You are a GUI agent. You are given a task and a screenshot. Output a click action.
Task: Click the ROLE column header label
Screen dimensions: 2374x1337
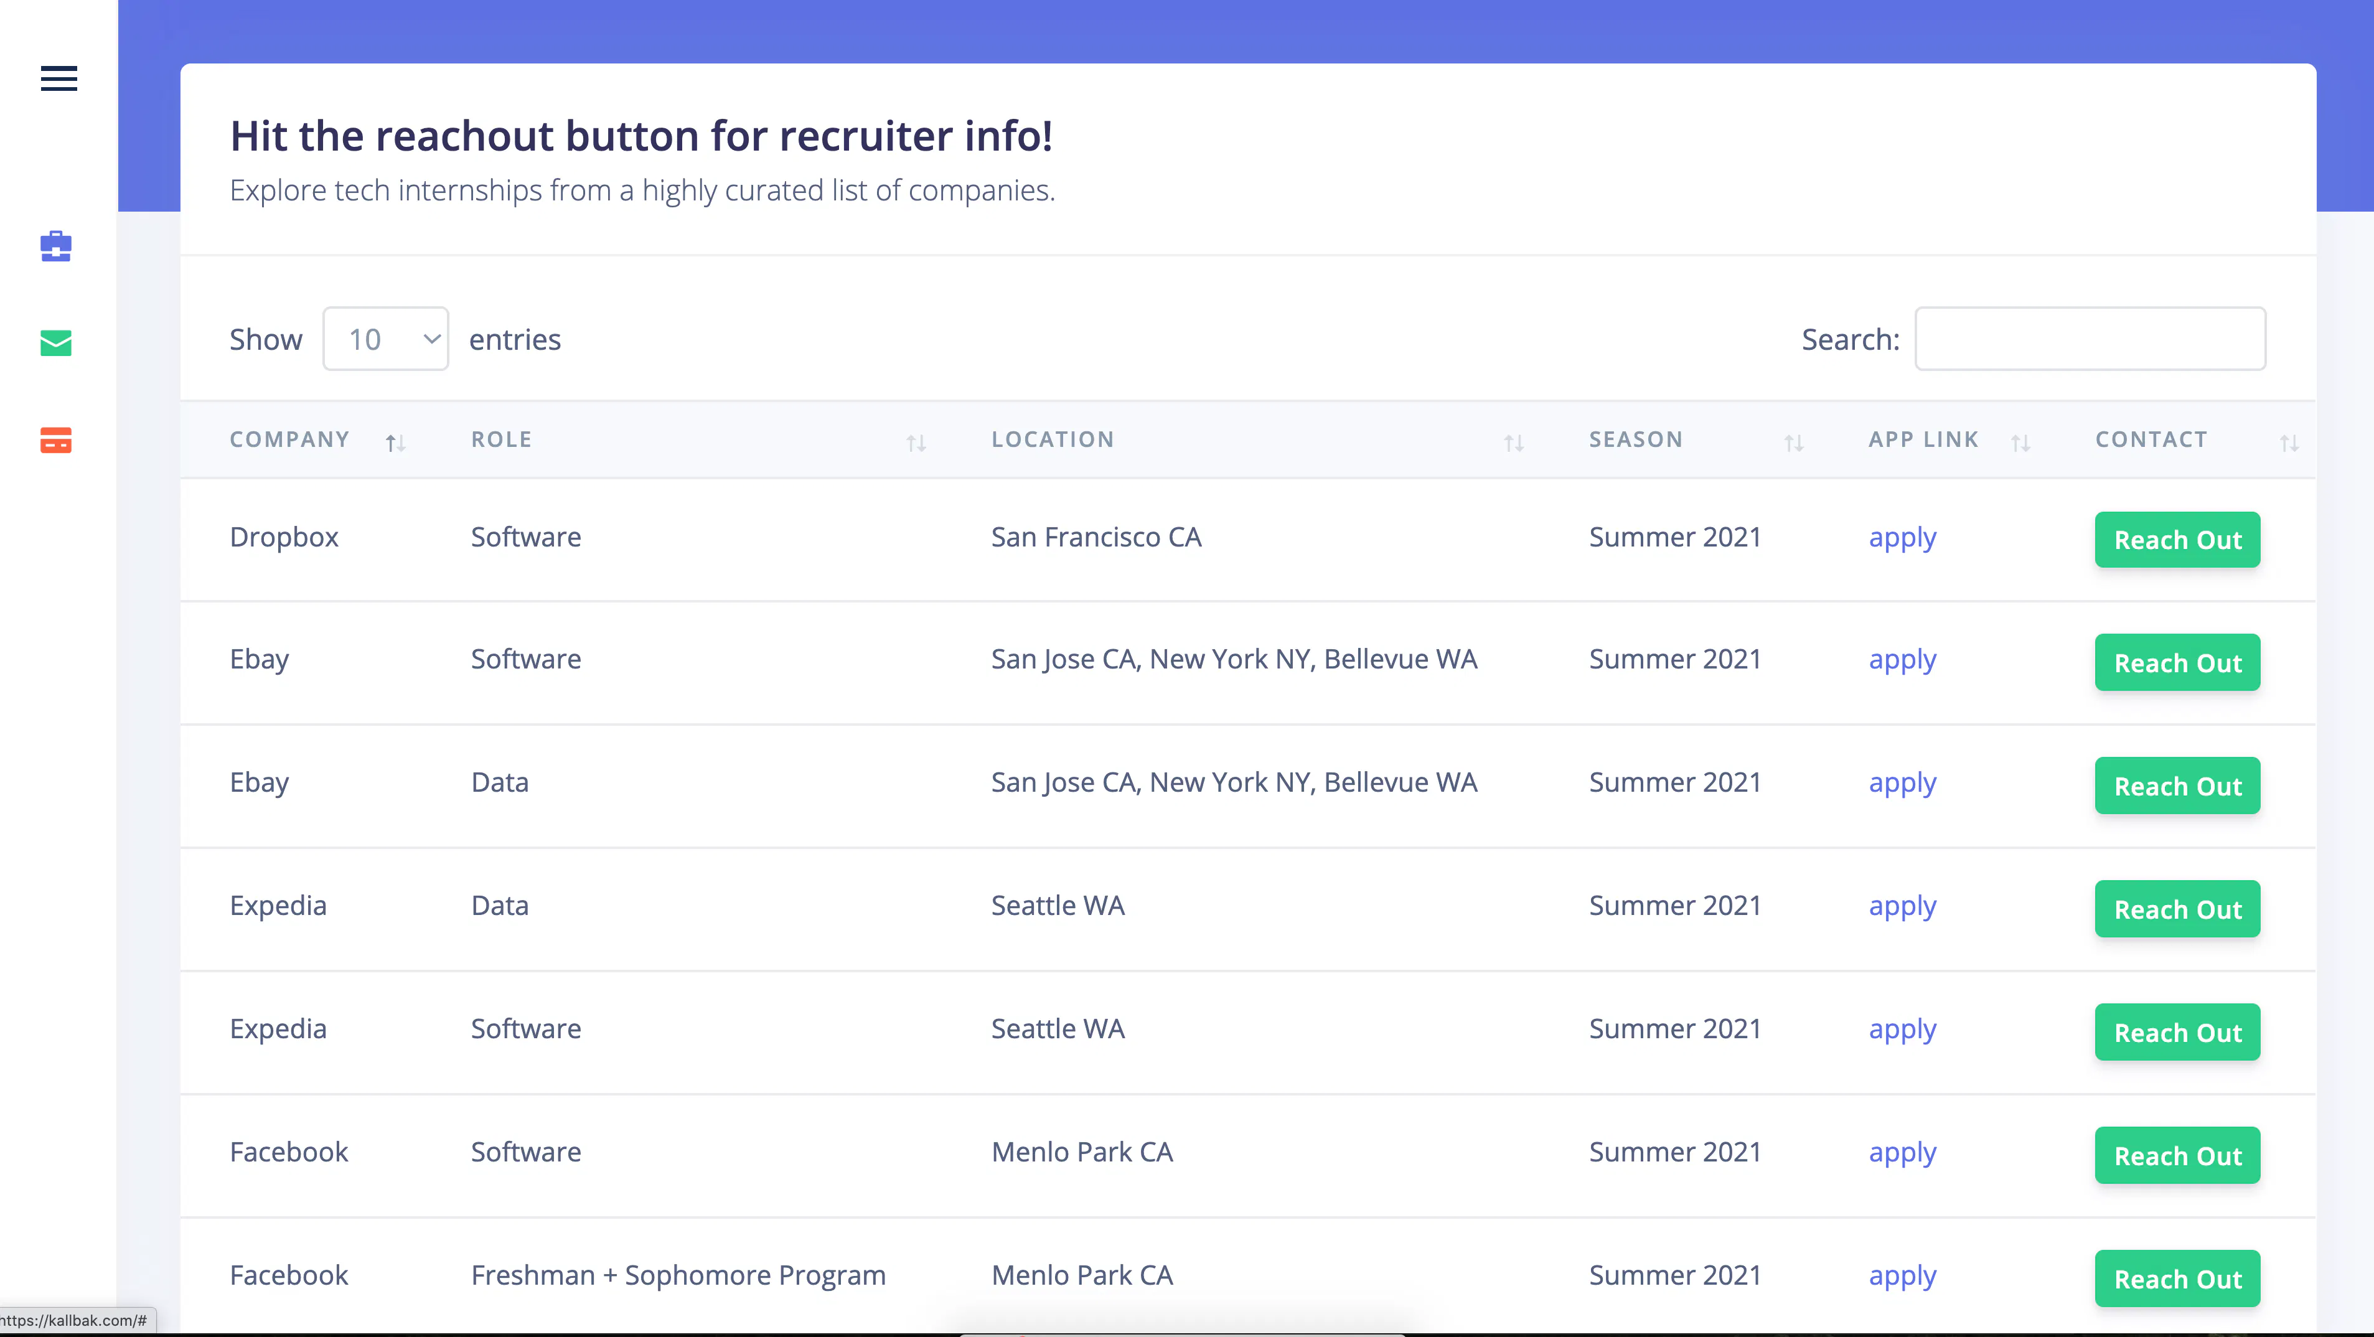pyautogui.click(x=501, y=439)
